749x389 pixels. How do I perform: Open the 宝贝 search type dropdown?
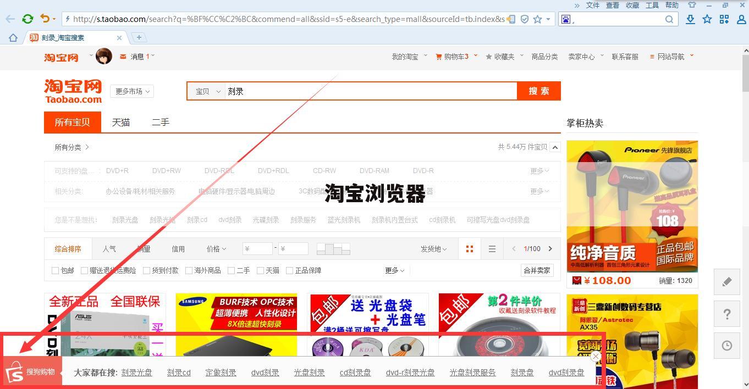click(208, 91)
